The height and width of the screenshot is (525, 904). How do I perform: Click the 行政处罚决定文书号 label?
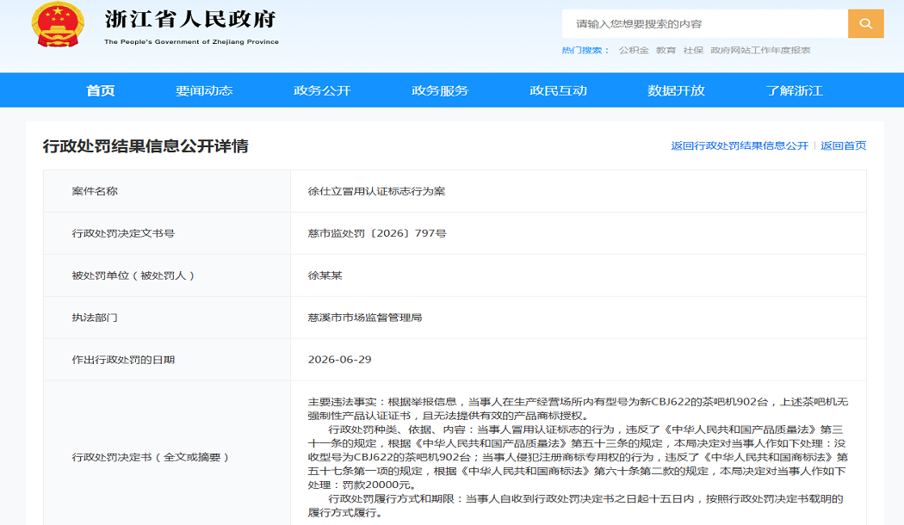[123, 233]
